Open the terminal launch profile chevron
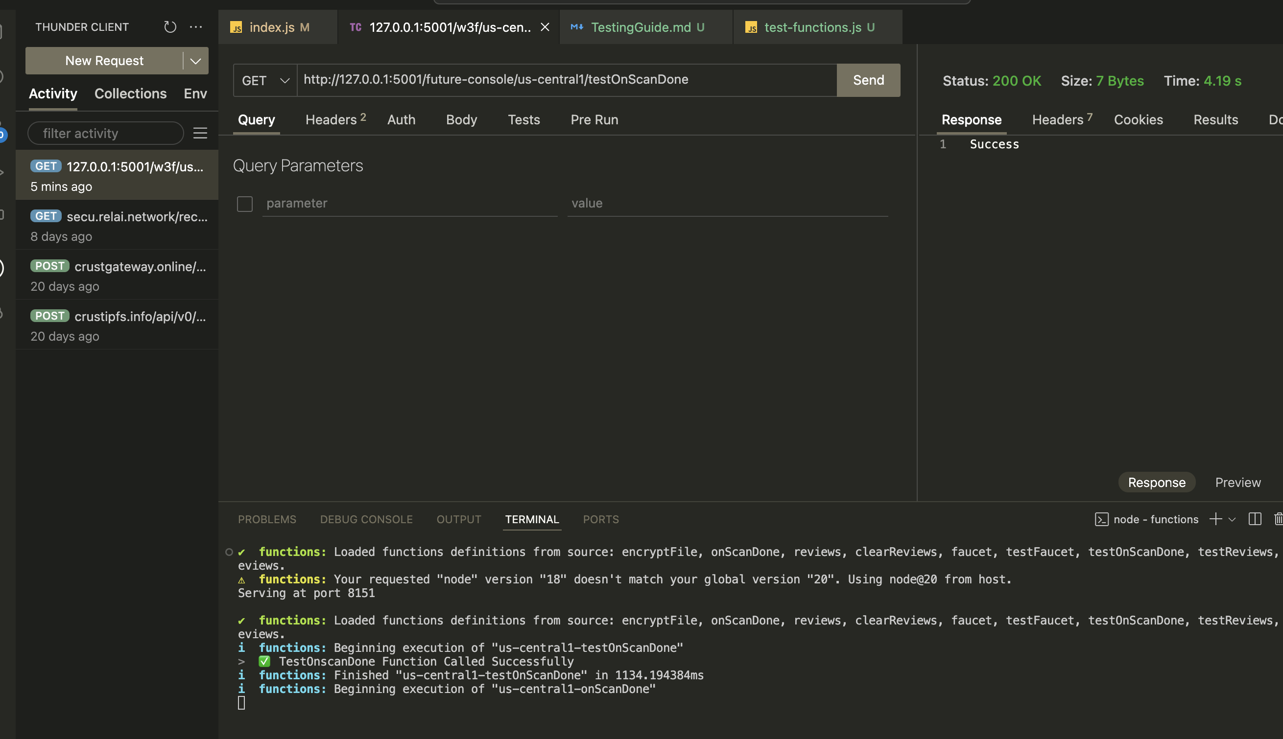Viewport: 1283px width, 739px height. tap(1232, 519)
